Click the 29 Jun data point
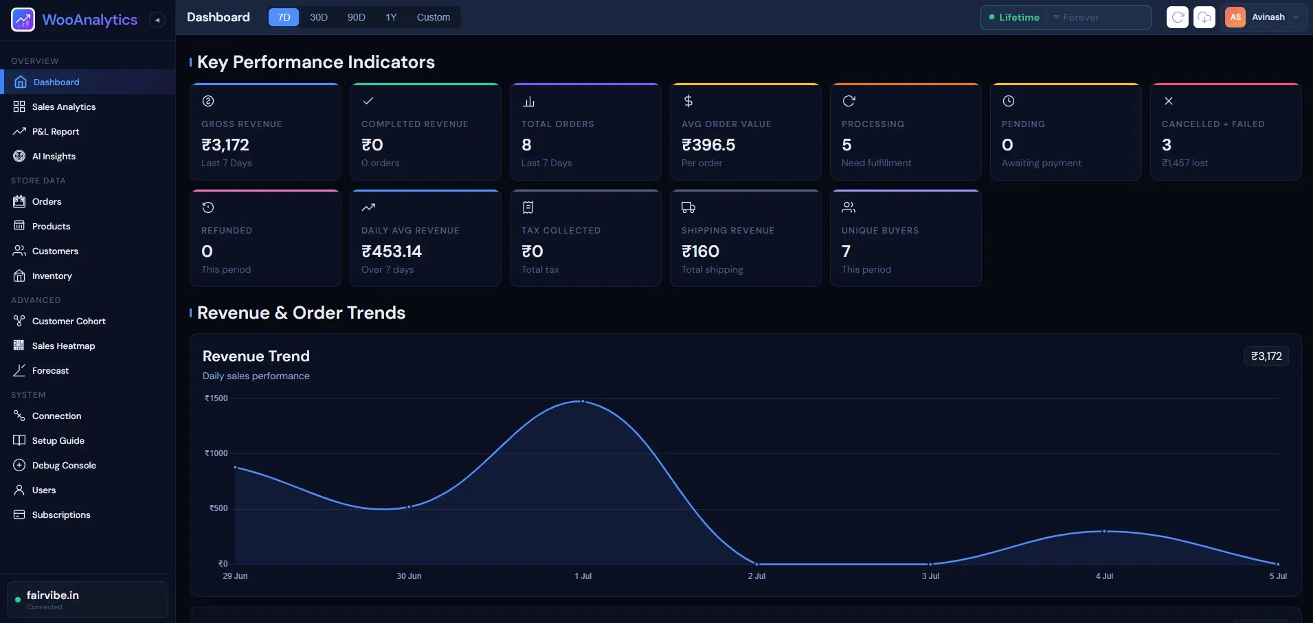The height and width of the screenshot is (623, 1313). [x=236, y=467]
